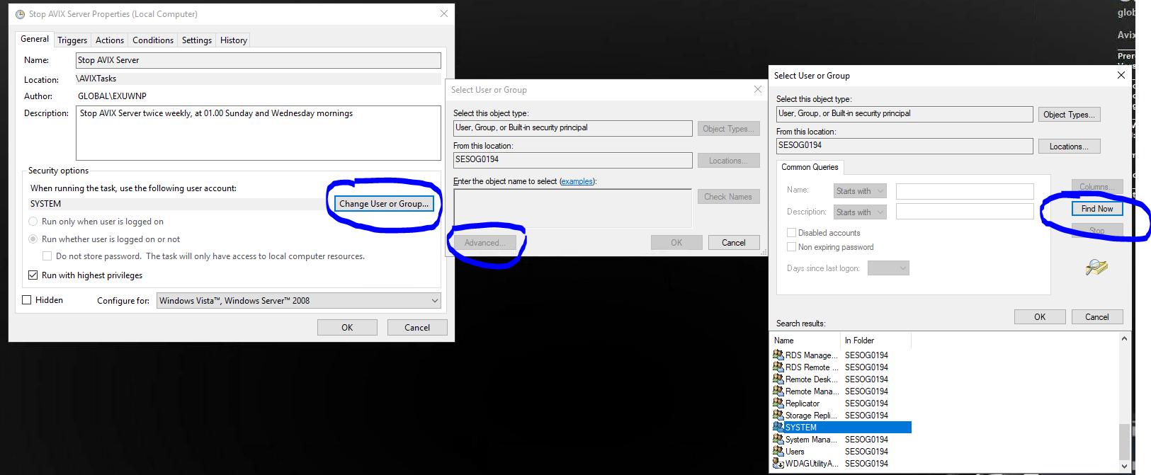Select the RDS Remote group entry
1151x475 pixels.
coord(807,367)
